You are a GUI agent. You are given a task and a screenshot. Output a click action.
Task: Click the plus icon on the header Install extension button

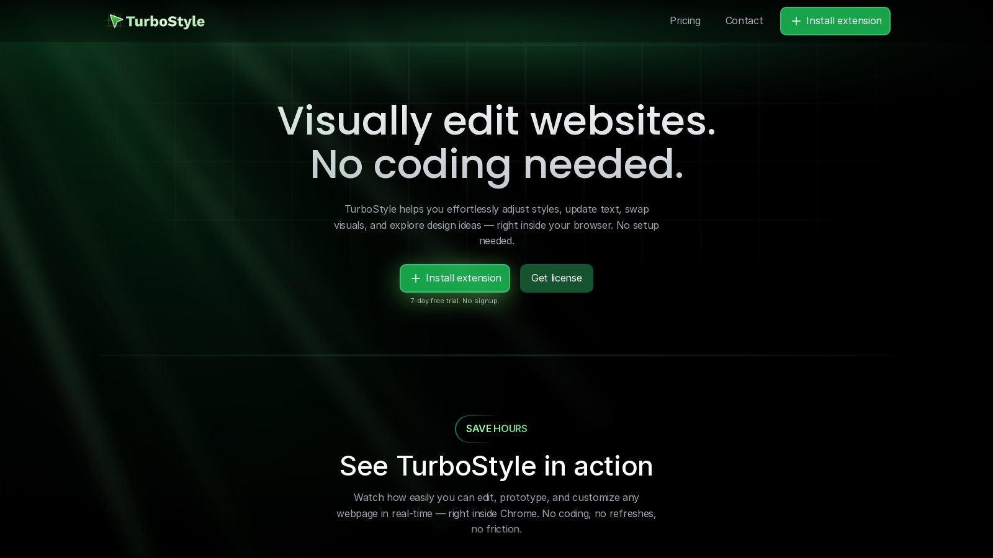(796, 20)
